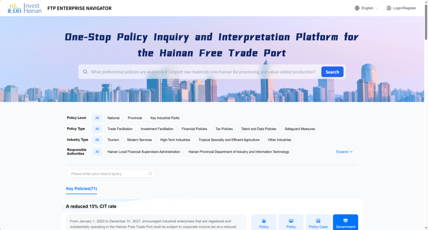Select the Key Industrial Parks filter
The height and width of the screenshot is (230, 428).
165,118
